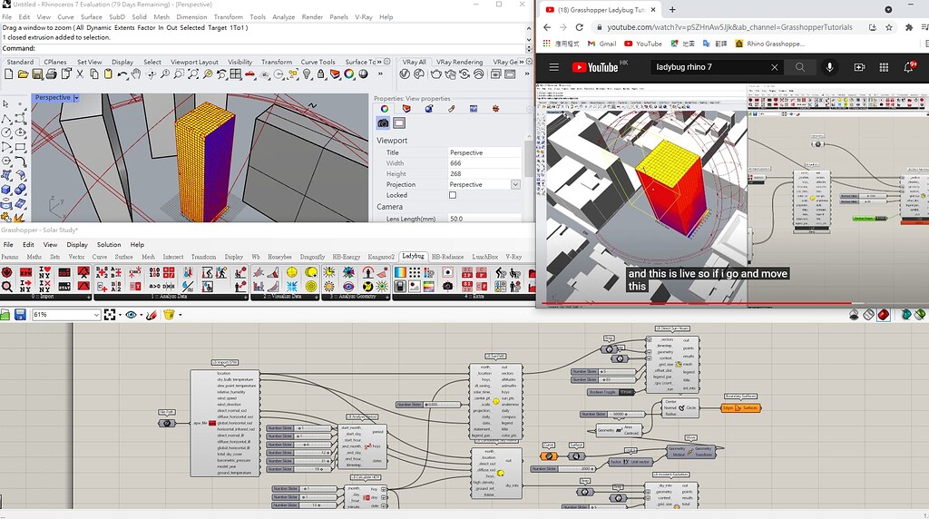Click the YouTube search button
This screenshot has width=929, height=519.
[x=799, y=67]
